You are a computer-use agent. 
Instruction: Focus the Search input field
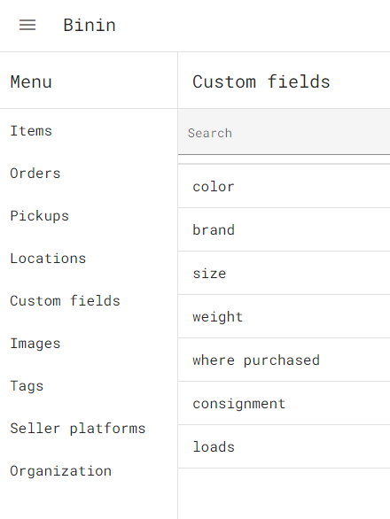click(x=284, y=132)
